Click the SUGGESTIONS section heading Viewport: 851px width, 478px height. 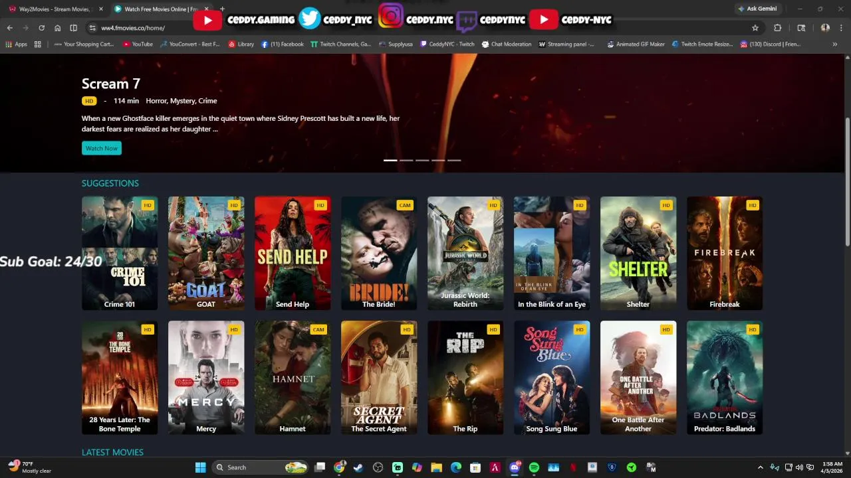tap(110, 183)
